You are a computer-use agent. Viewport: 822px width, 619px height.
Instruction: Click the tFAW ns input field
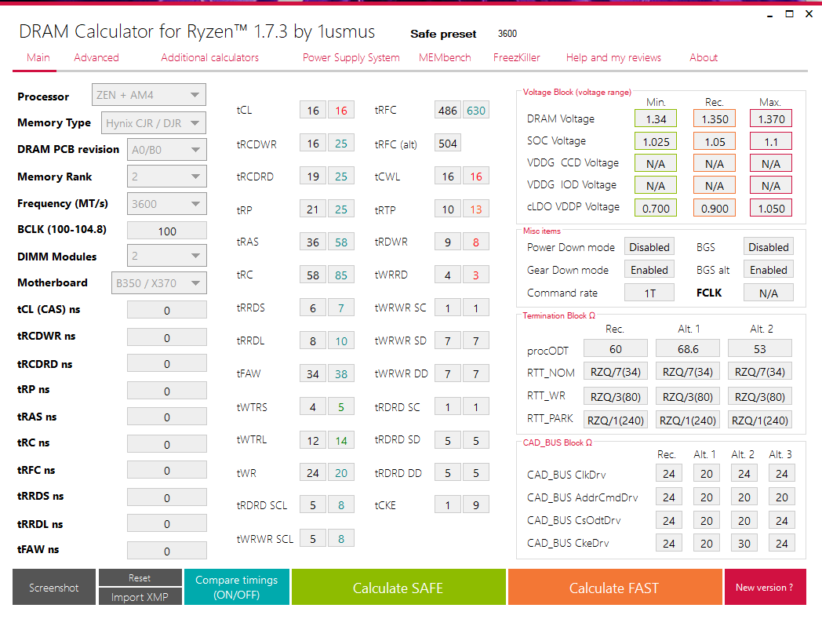pos(167,551)
